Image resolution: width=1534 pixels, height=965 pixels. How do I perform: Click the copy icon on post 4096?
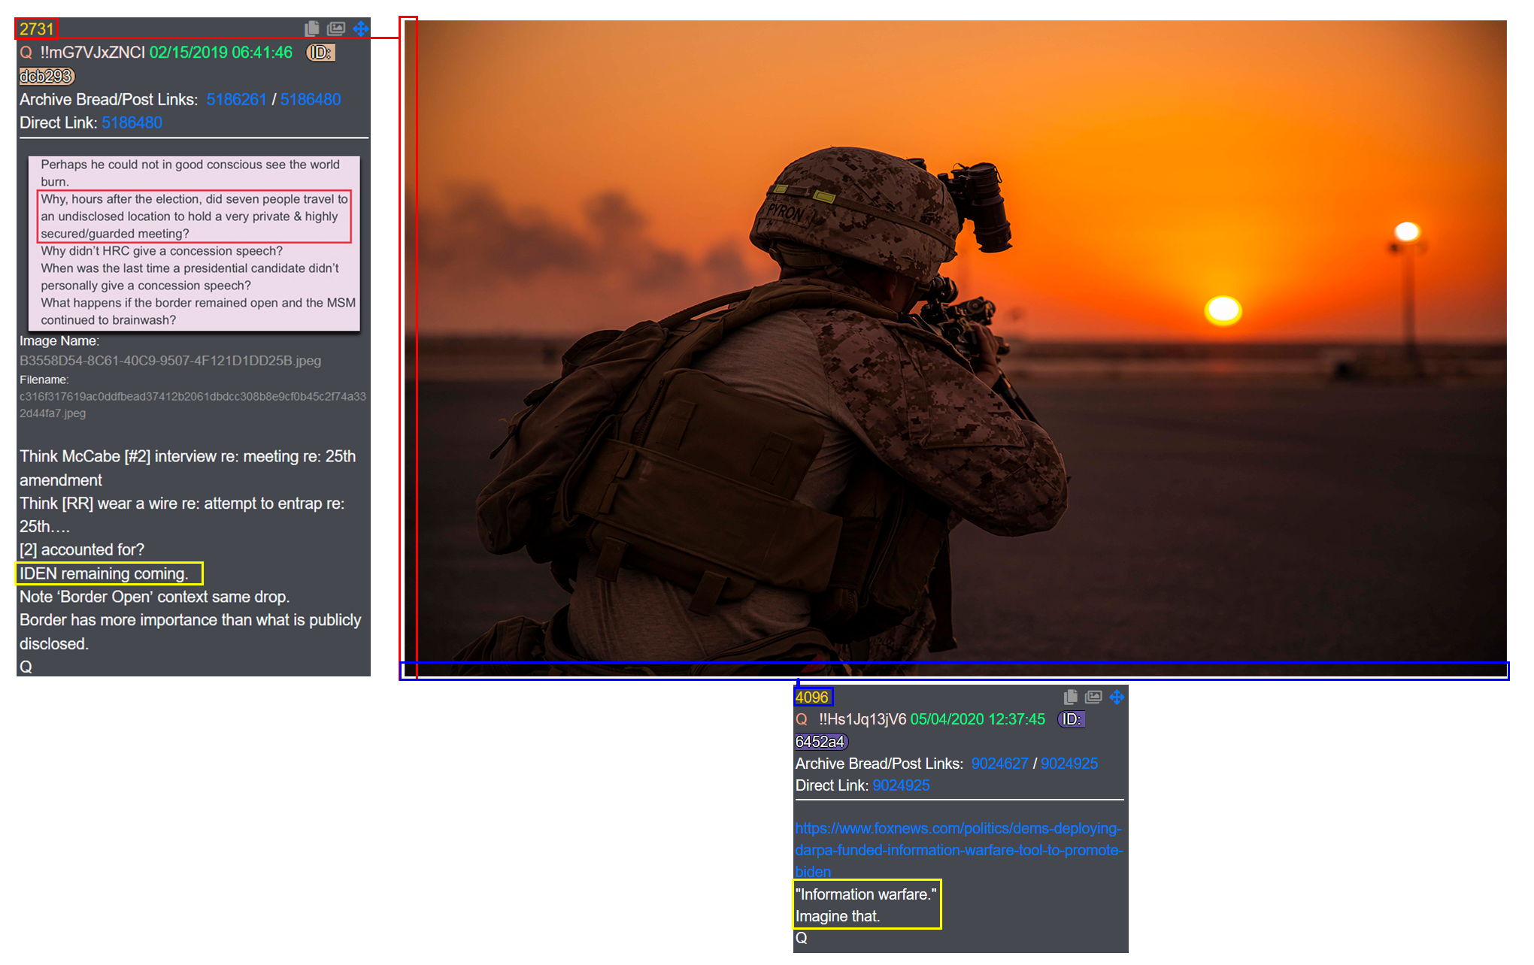click(x=1071, y=697)
